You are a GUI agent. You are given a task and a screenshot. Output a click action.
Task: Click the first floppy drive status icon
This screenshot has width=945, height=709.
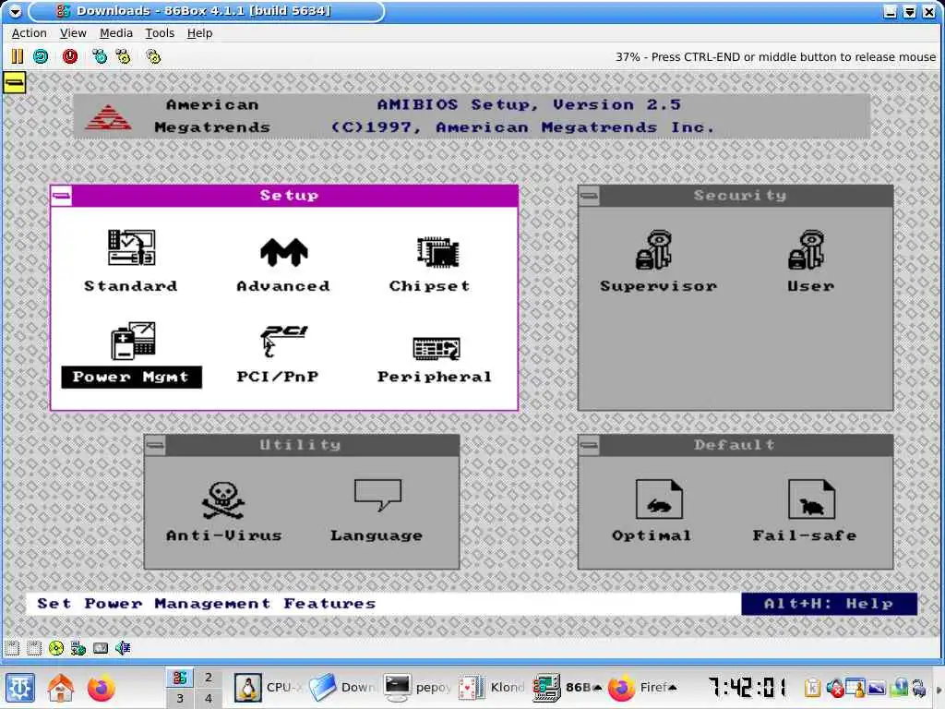pos(12,648)
